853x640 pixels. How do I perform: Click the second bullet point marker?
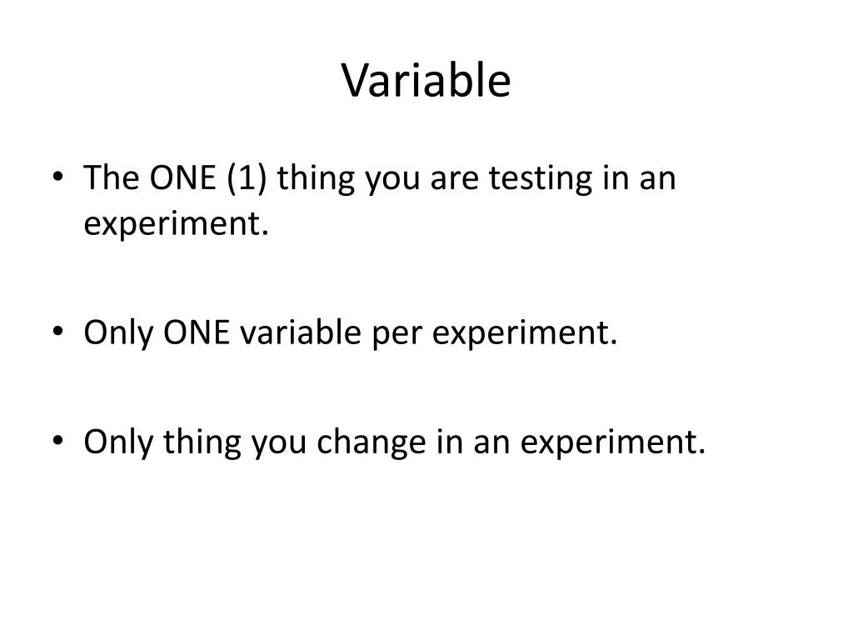tap(58, 332)
